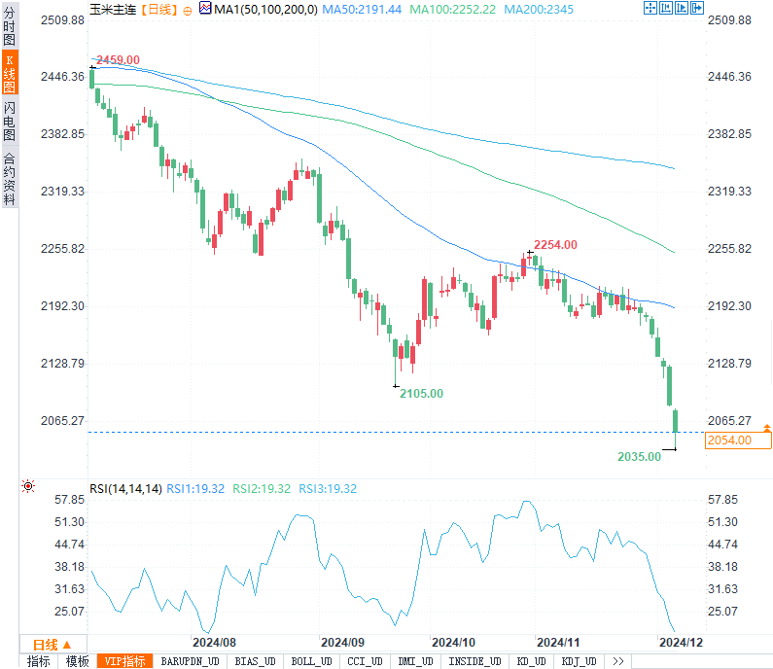Click the RSI(14,14,14) indicator label

coord(125,488)
